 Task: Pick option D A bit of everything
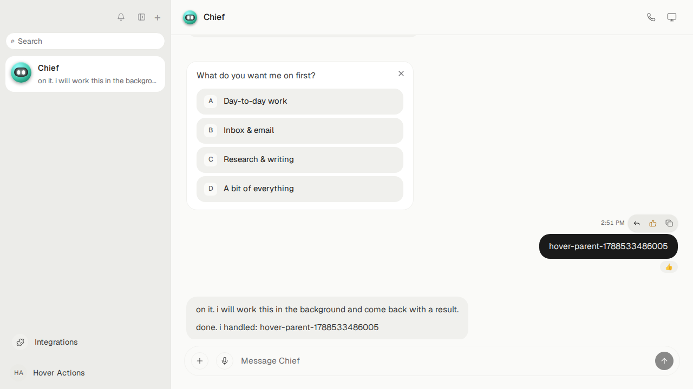point(300,189)
